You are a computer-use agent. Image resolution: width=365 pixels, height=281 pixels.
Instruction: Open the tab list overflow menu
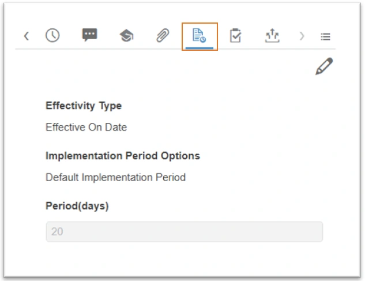[x=325, y=36]
